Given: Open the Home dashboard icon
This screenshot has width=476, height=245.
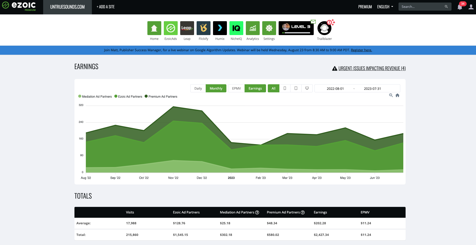Looking at the screenshot, I should [x=154, y=28].
